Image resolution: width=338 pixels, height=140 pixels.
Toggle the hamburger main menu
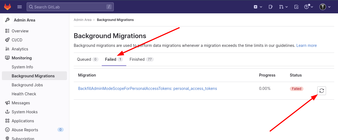pos(20,7)
